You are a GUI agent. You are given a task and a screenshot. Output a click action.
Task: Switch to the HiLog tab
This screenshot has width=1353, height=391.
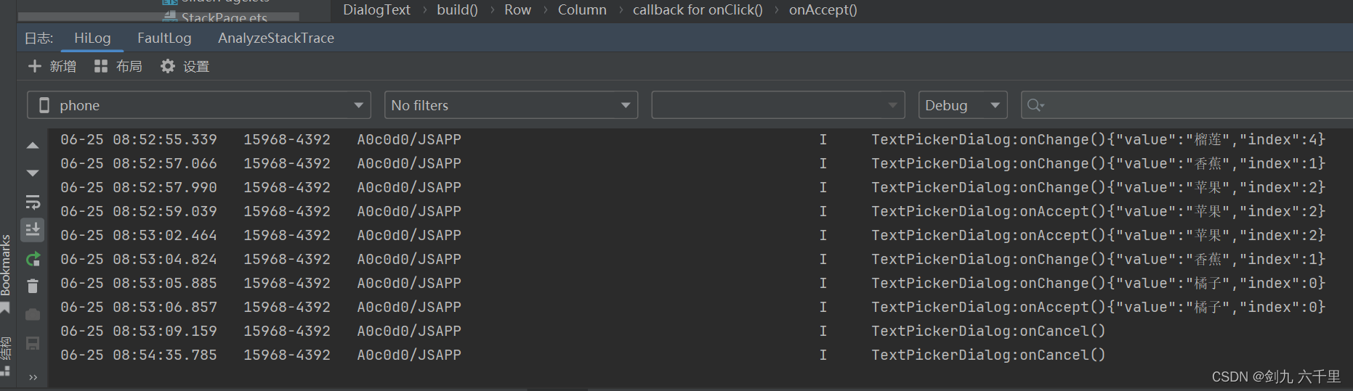(92, 38)
